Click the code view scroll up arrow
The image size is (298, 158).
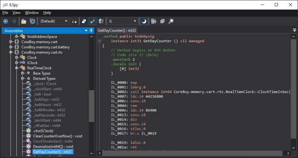(x=294, y=37)
